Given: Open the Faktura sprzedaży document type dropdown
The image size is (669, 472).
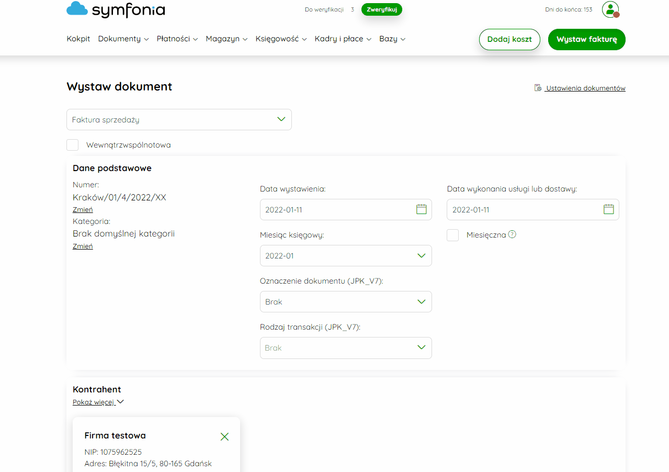Looking at the screenshot, I should (179, 119).
